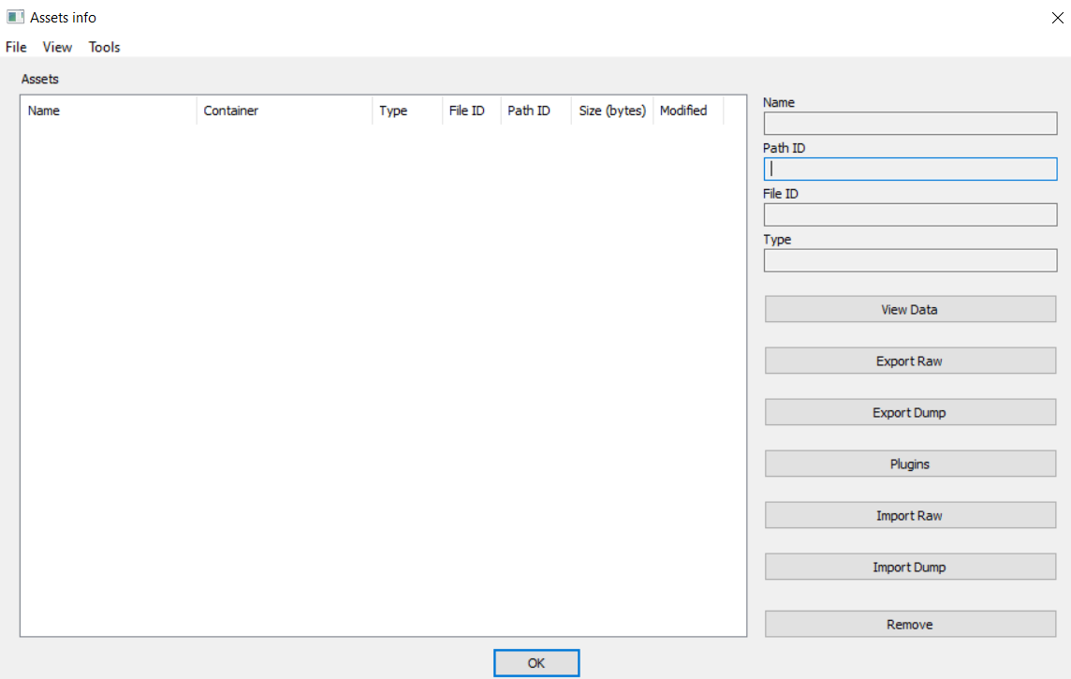Open the View menu
Viewport: 1071px width, 679px height.
click(57, 47)
